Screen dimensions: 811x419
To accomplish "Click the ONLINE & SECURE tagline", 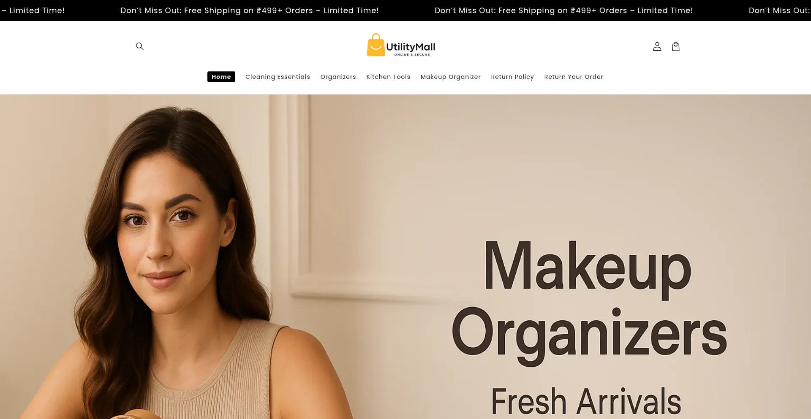I will click(x=412, y=55).
